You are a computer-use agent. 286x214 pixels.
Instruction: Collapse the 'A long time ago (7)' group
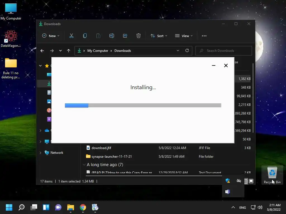click(x=84, y=165)
